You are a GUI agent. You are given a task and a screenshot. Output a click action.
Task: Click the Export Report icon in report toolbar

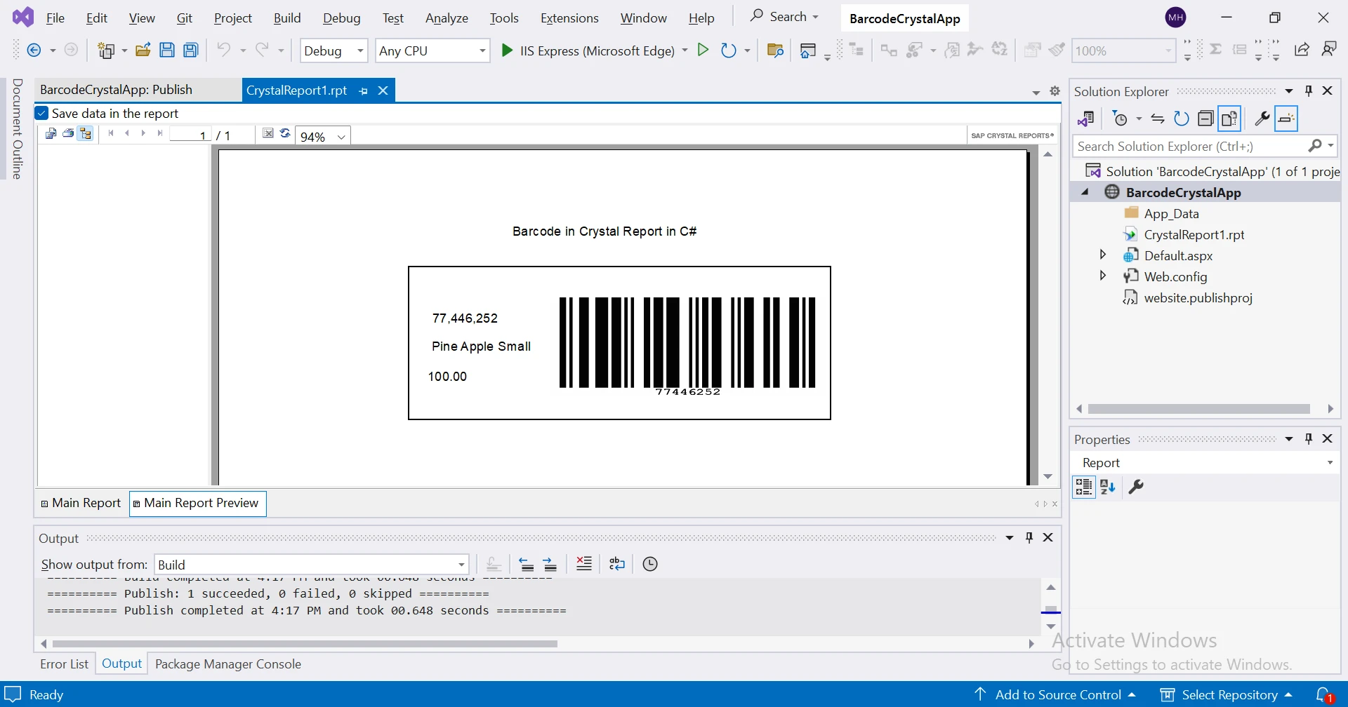(x=51, y=134)
